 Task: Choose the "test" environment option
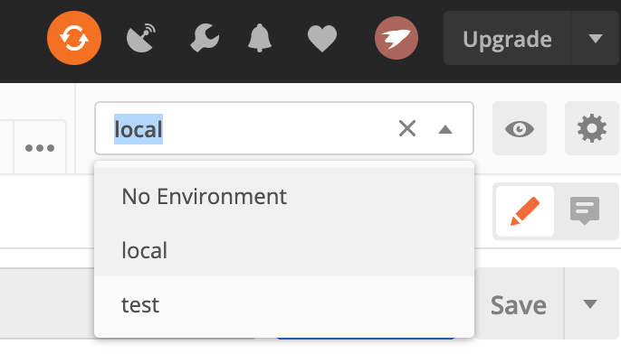point(140,304)
